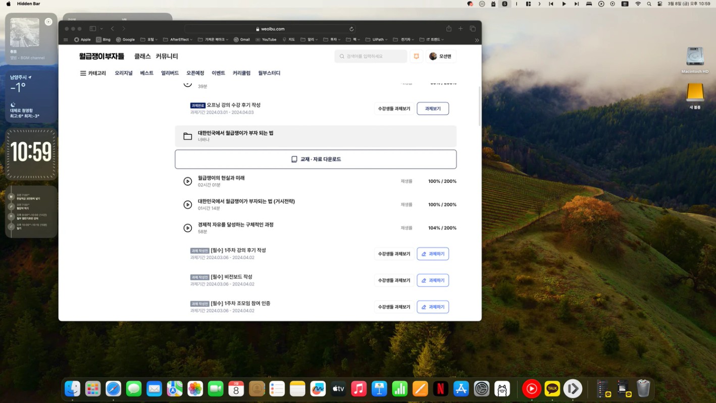The height and width of the screenshot is (403, 716).
Task: Expand the 포털 bookmarks folder
Action: pos(149,39)
